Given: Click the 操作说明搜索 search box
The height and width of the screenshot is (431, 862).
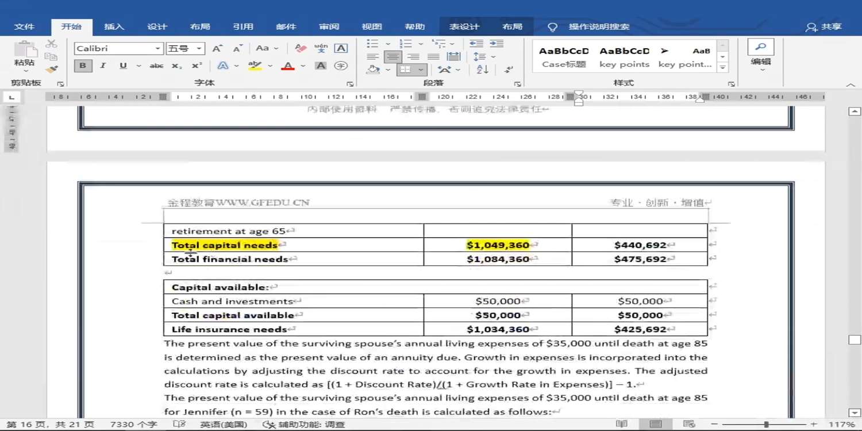Looking at the screenshot, I should (x=599, y=27).
